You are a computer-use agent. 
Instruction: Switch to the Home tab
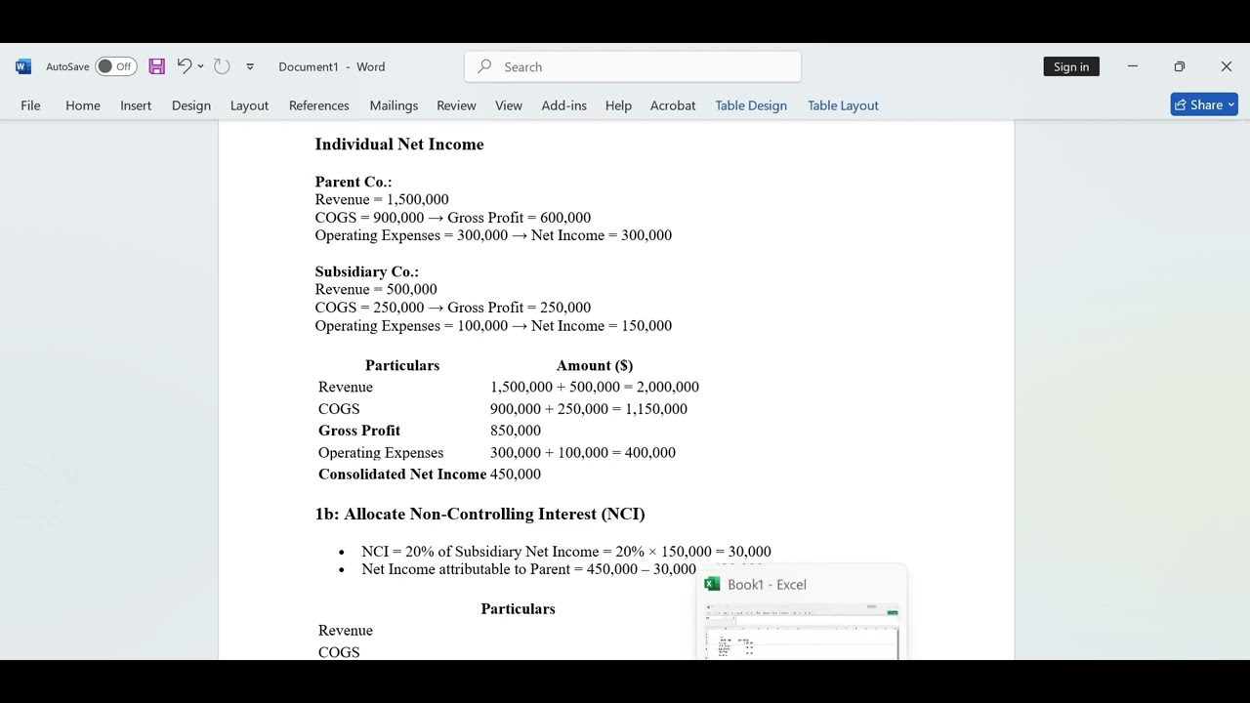[83, 105]
